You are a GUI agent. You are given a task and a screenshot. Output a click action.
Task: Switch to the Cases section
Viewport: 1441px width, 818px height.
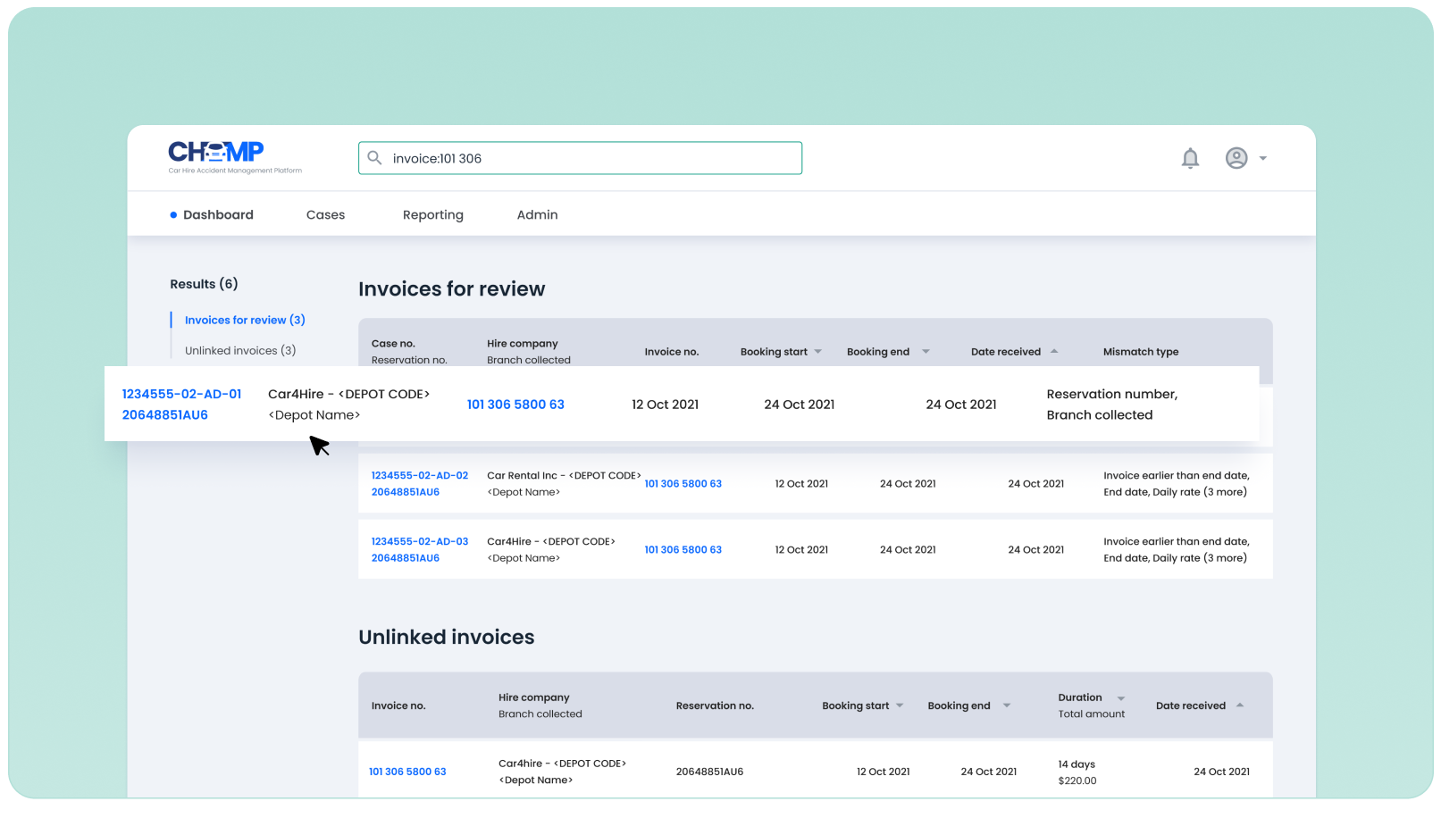point(325,214)
